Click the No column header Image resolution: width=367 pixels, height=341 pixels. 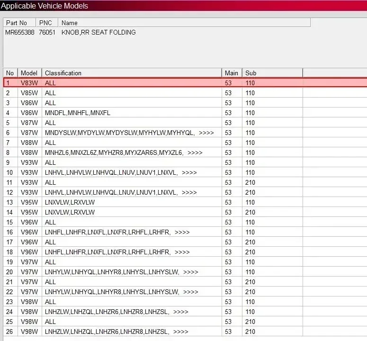tap(10, 73)
